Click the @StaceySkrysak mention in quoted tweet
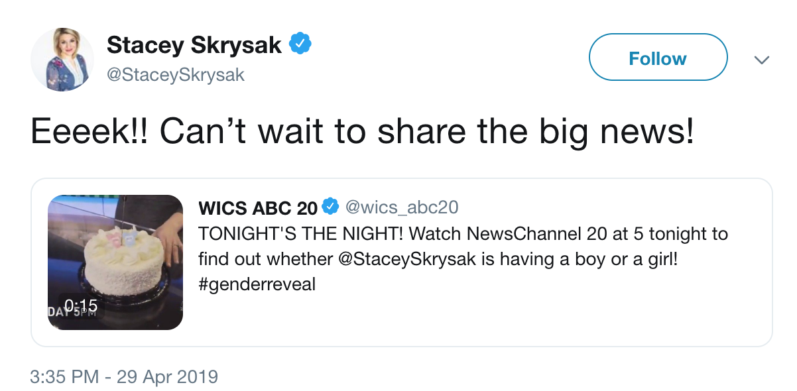This screenshot has height=391, width=797. click(x=407, y=259)
